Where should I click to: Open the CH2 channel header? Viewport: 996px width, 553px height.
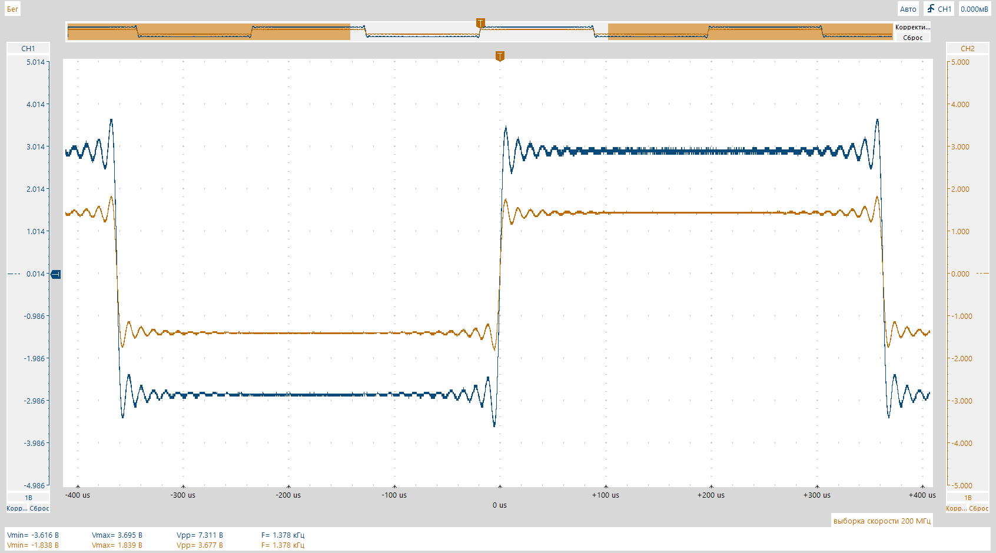(x=968, y=48)
